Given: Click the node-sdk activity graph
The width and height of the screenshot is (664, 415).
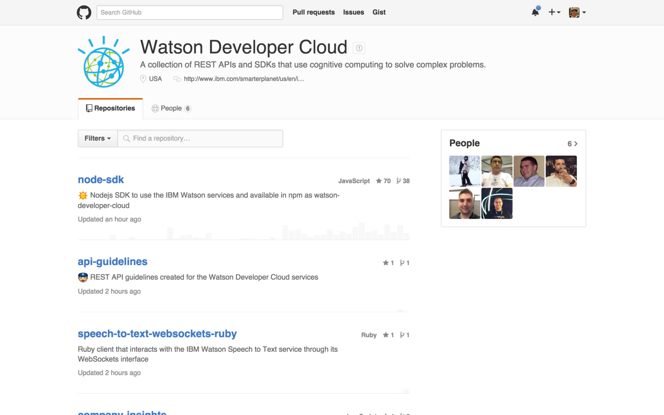Looking at the screenshot, I should [x=243, y=231].
